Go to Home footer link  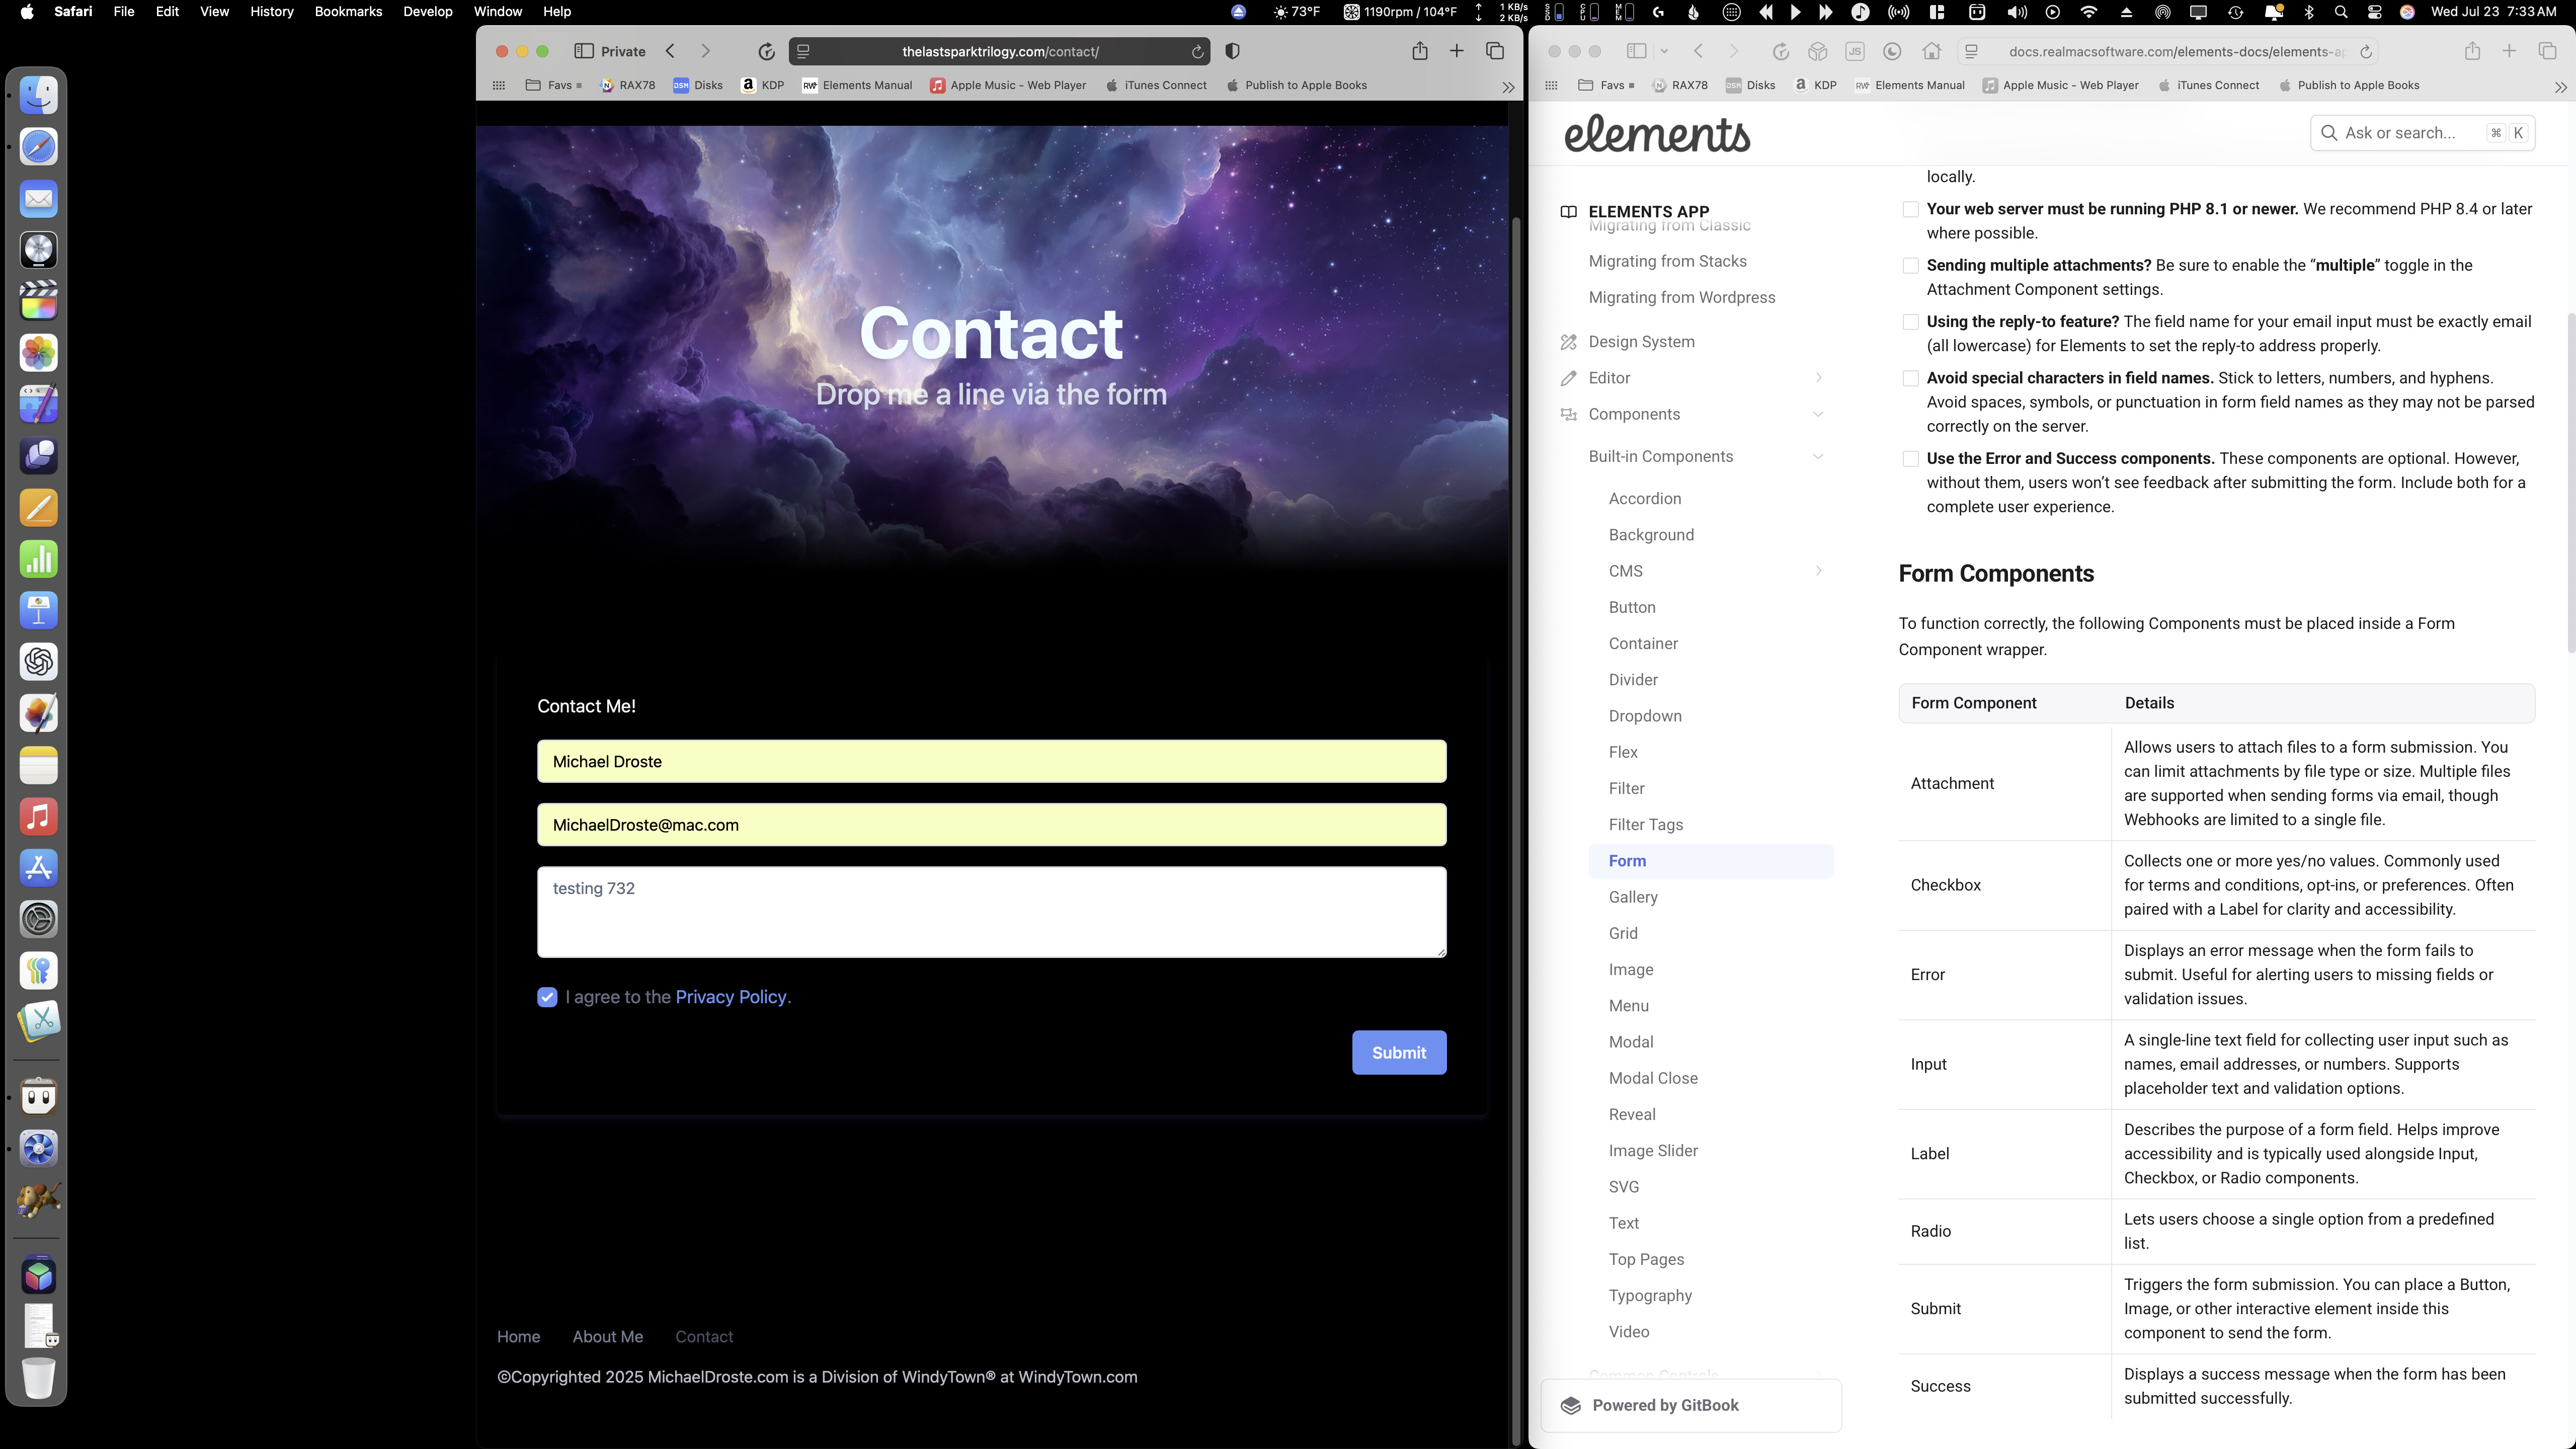pyautogui.click(x=518, y=1337)
